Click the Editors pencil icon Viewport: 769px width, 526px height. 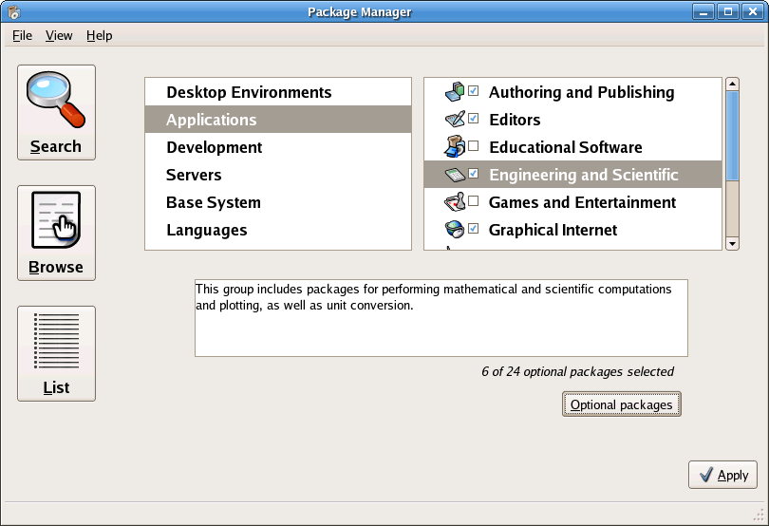[x=455, y=120]
